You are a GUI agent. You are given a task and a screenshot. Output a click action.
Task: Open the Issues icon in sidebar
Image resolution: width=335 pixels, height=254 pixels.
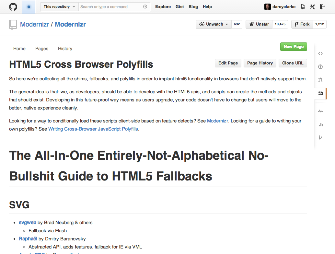pos(320,67)
